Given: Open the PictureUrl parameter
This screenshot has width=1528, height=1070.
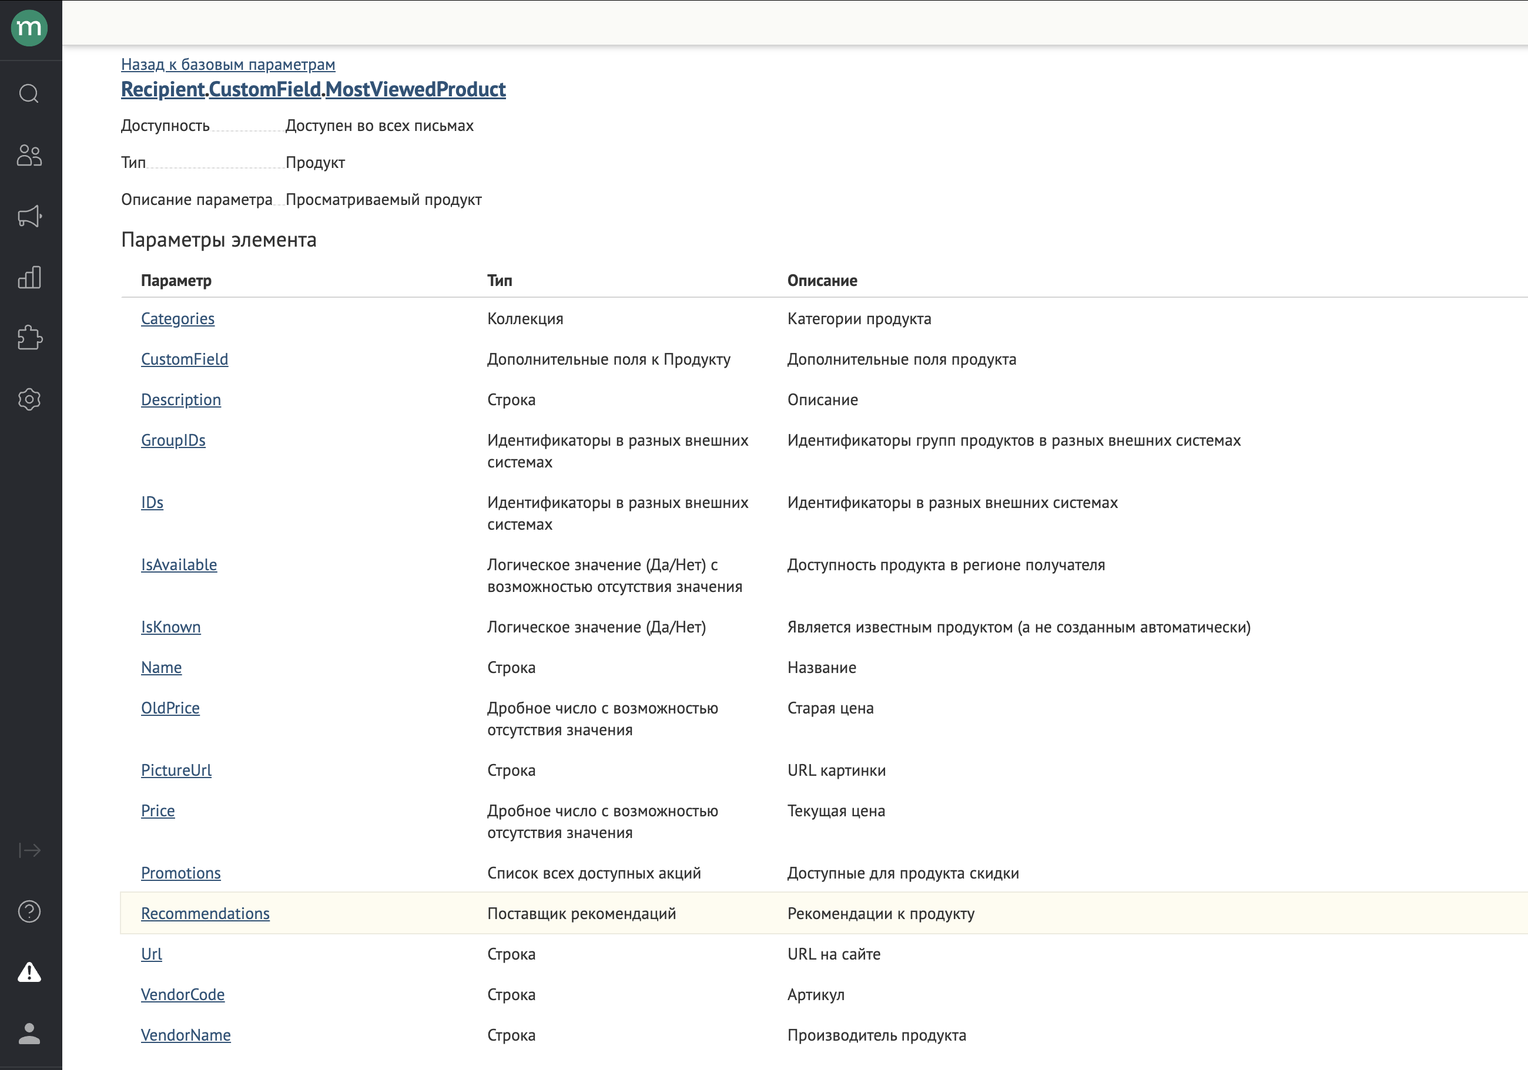Looking at the screenshot, I should (176, 770).
